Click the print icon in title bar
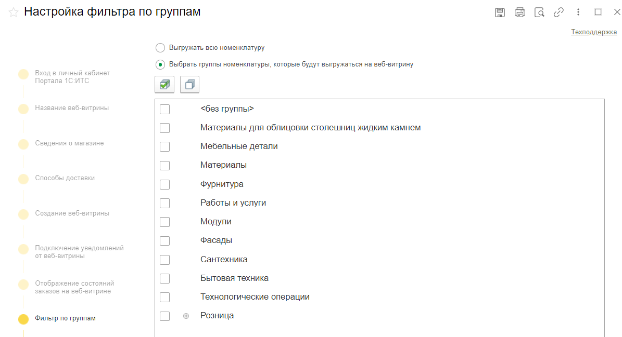This screenshot has height=337, width=622. coord(519,12)
